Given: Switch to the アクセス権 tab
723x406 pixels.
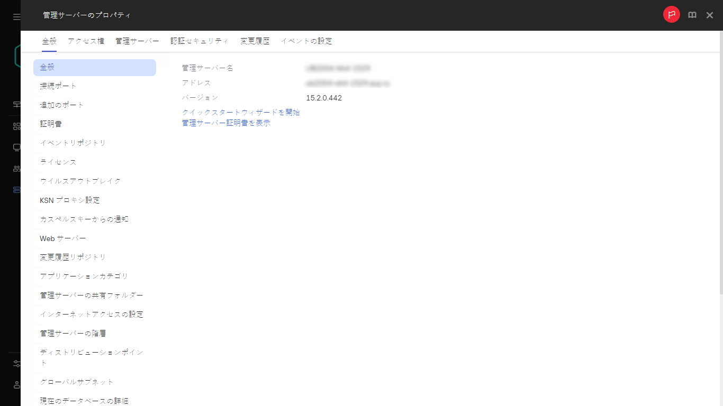Looking at the screenshot, I should point(85,41).
